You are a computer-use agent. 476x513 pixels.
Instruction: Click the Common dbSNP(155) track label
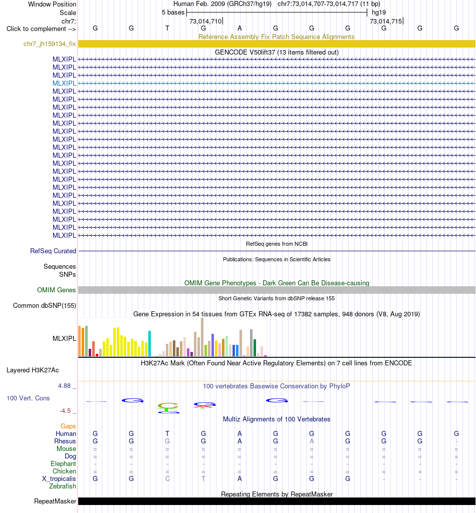coord(45,306)
